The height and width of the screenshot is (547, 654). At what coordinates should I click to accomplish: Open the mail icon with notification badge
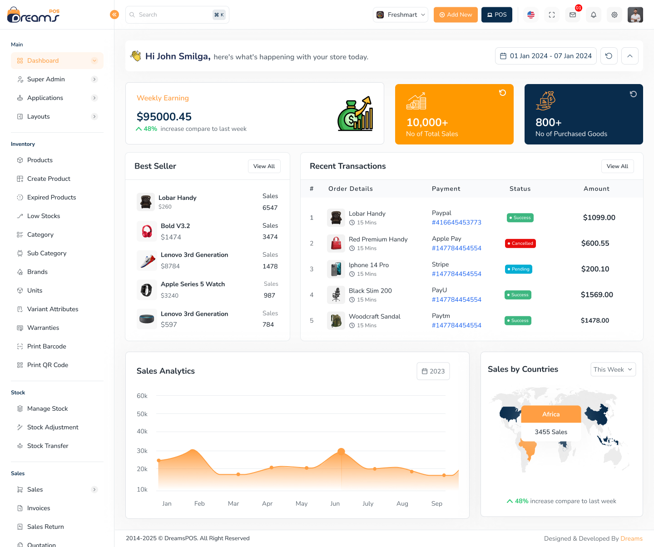(572, 15)
